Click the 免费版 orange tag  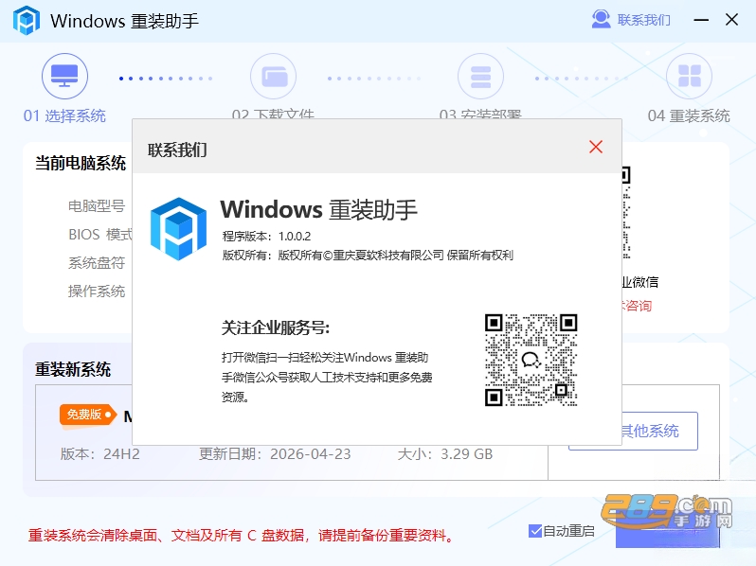coord(88,415)
